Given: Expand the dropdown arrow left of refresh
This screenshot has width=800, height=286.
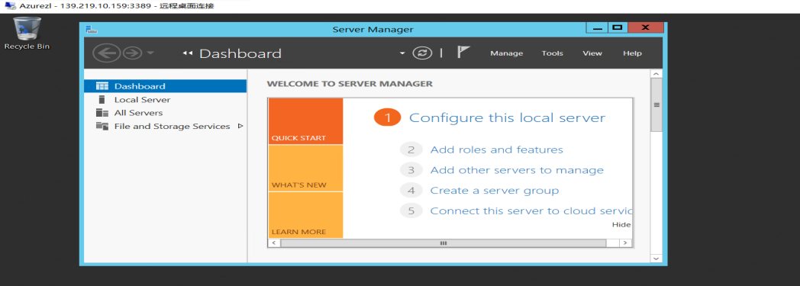Looking at the screenshot, I should [402, 53].
